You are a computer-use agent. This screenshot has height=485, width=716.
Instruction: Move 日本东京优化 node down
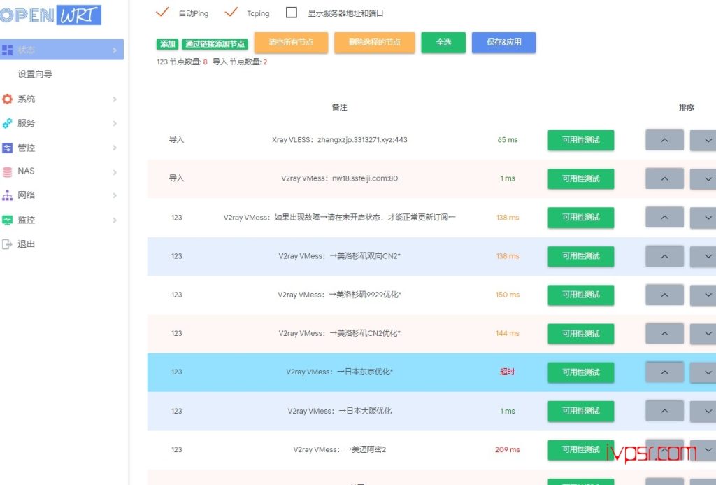(x=703, y=372)
